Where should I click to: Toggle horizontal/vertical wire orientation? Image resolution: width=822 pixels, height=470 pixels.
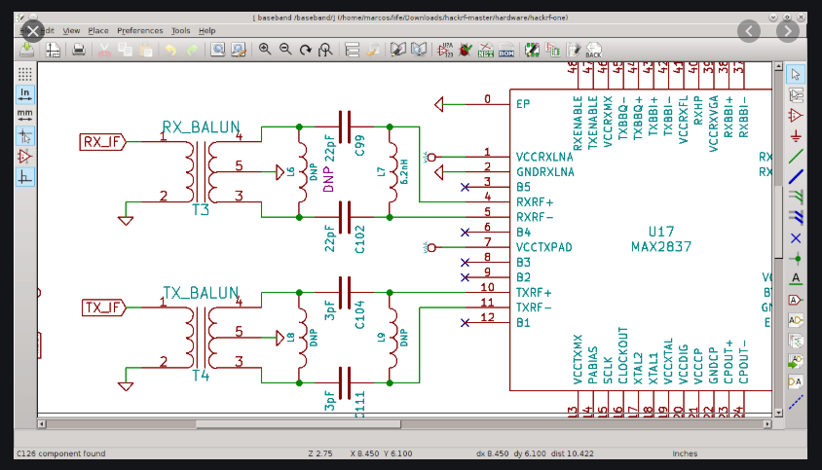point(24,176)
